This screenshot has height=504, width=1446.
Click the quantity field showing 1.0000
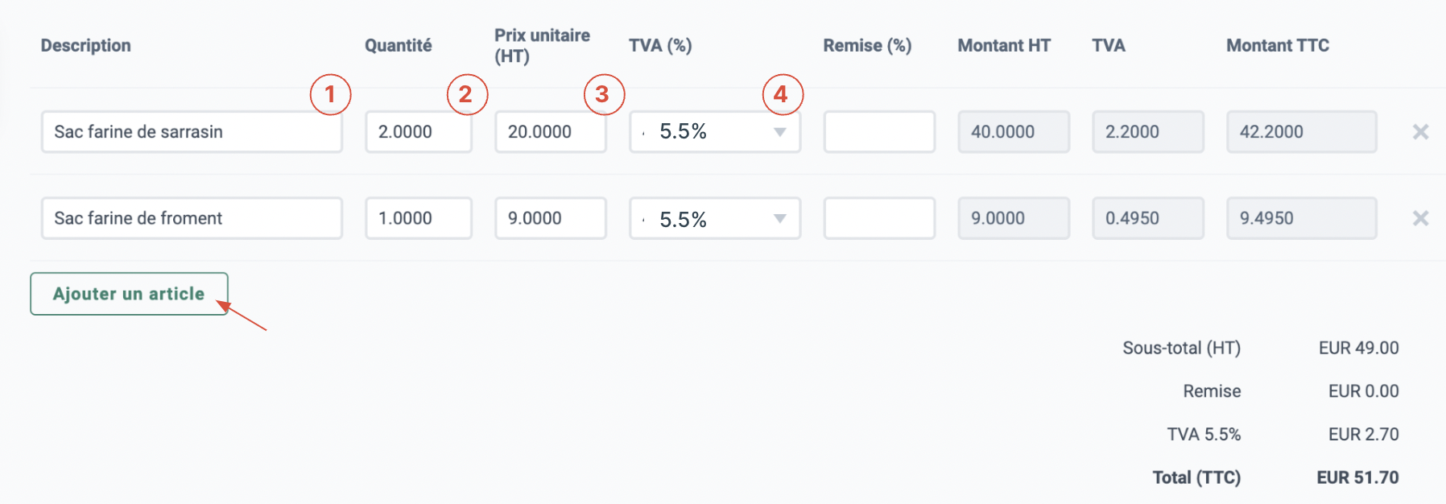click(x=419, y=218)
